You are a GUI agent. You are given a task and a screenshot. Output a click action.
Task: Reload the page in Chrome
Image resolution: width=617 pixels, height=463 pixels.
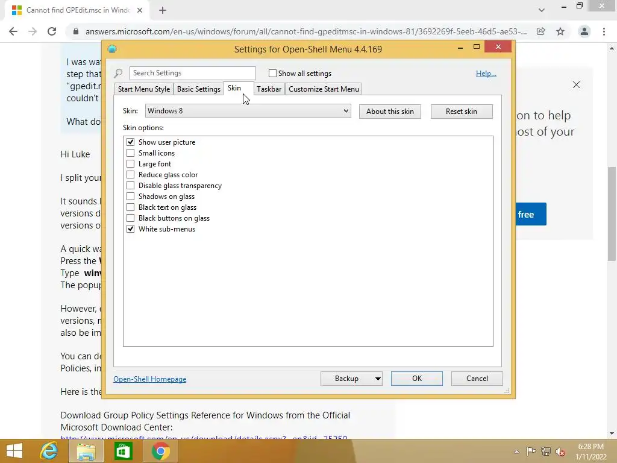[x=52, y=31]
